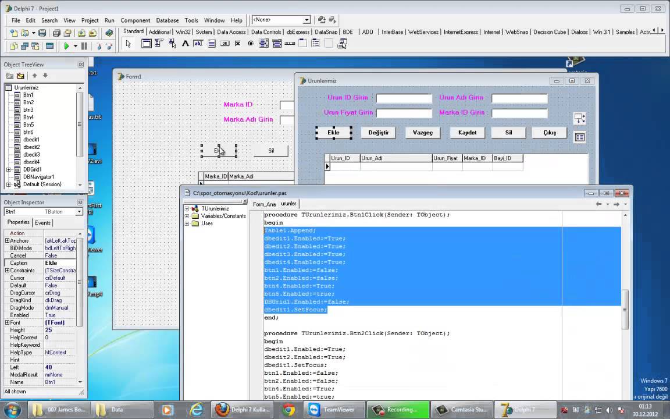Click the Open file toolbar icon
This screenshot has width=670, height=419.
(25, 33)
